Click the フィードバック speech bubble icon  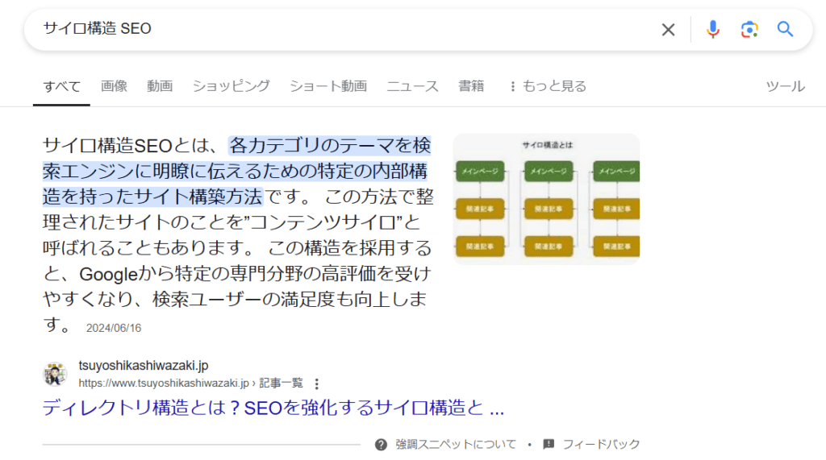coord(549,444)
